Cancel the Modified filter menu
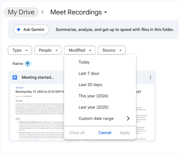Image resolution: width=179 pixels, height=155 pixels. tap(105, 133)
